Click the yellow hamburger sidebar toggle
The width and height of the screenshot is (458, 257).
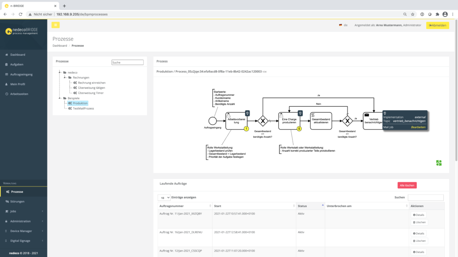55,25
